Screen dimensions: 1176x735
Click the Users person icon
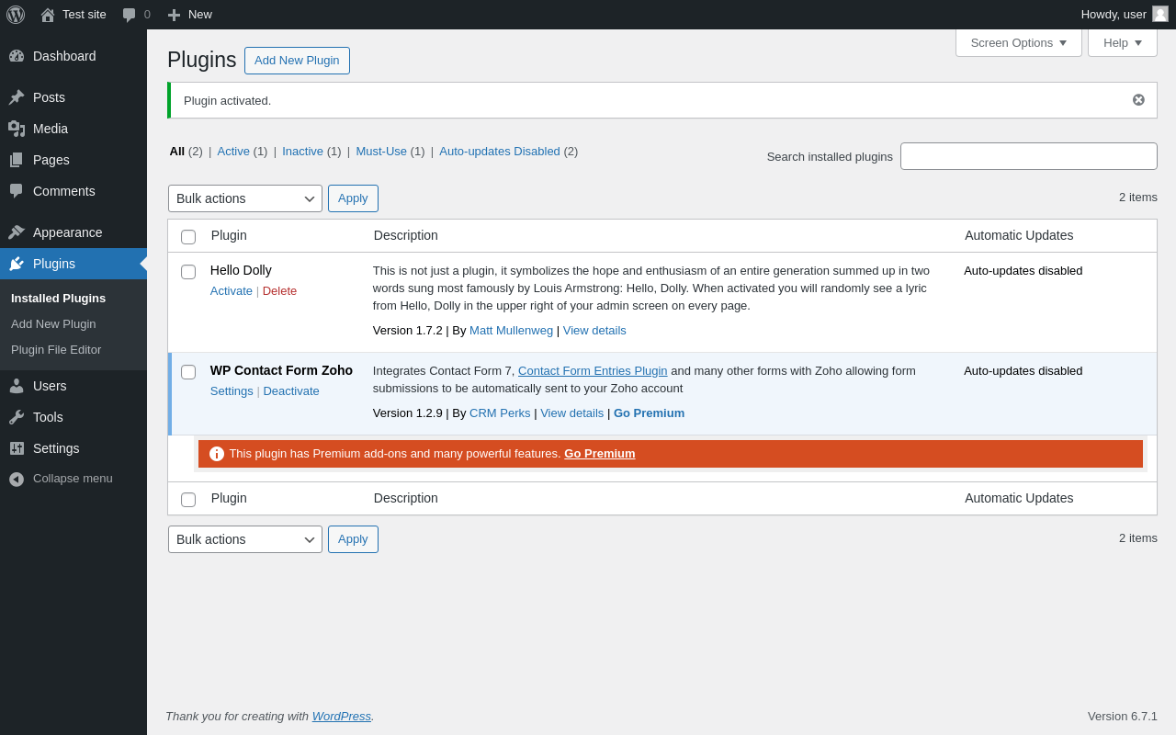(17, 386)
